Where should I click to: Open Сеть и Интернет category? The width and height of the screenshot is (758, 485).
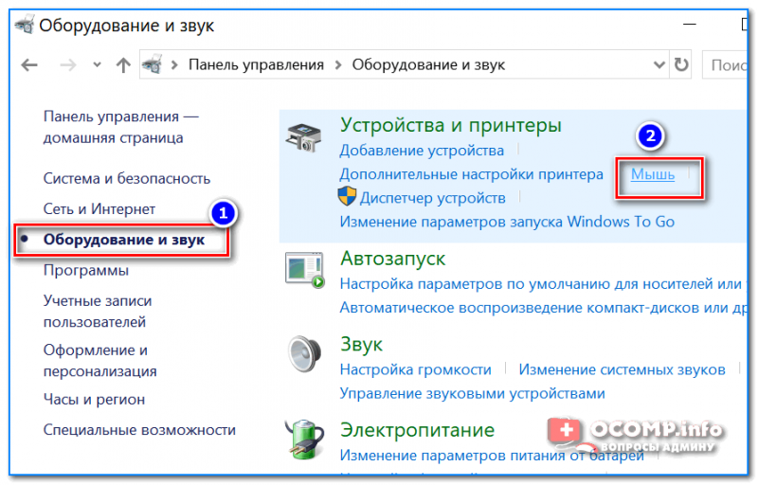pos(99,209)
